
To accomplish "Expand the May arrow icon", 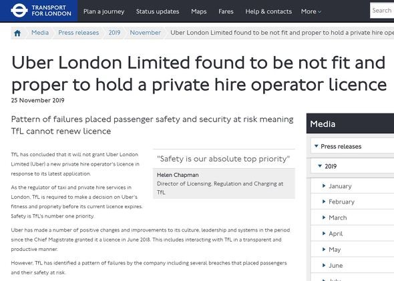I will tap(324, 250).
